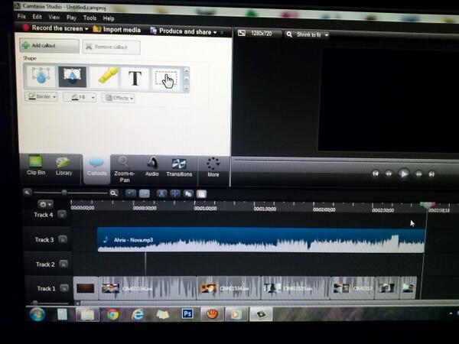The height and width of the screenshot is (344, 459).
Task: Open the Edit menu
Action: 37,17
